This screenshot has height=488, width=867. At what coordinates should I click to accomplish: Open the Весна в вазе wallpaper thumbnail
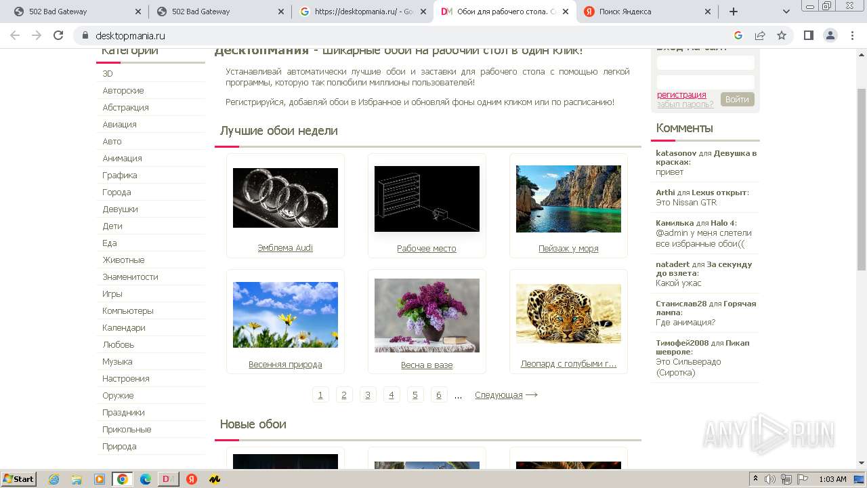click(x=427, y=315)
